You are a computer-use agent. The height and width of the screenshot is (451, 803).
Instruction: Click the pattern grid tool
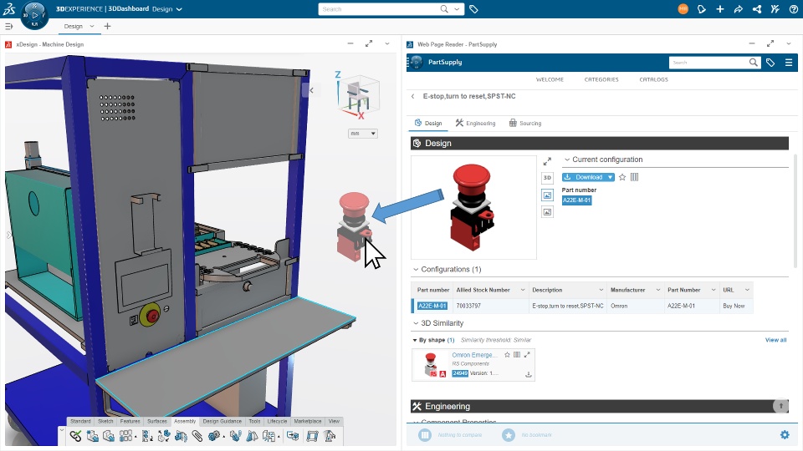(125, 436)
